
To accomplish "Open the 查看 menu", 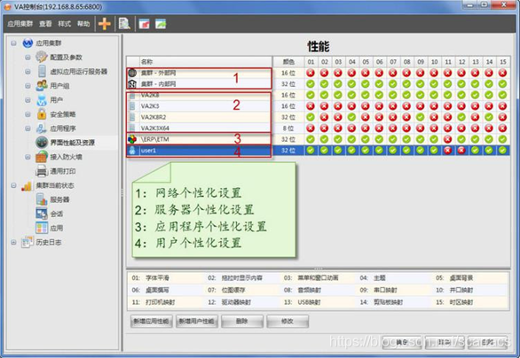I will tap(45, 24).
